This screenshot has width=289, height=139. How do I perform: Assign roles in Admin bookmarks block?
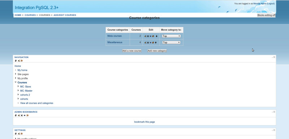tap(27, 116)
